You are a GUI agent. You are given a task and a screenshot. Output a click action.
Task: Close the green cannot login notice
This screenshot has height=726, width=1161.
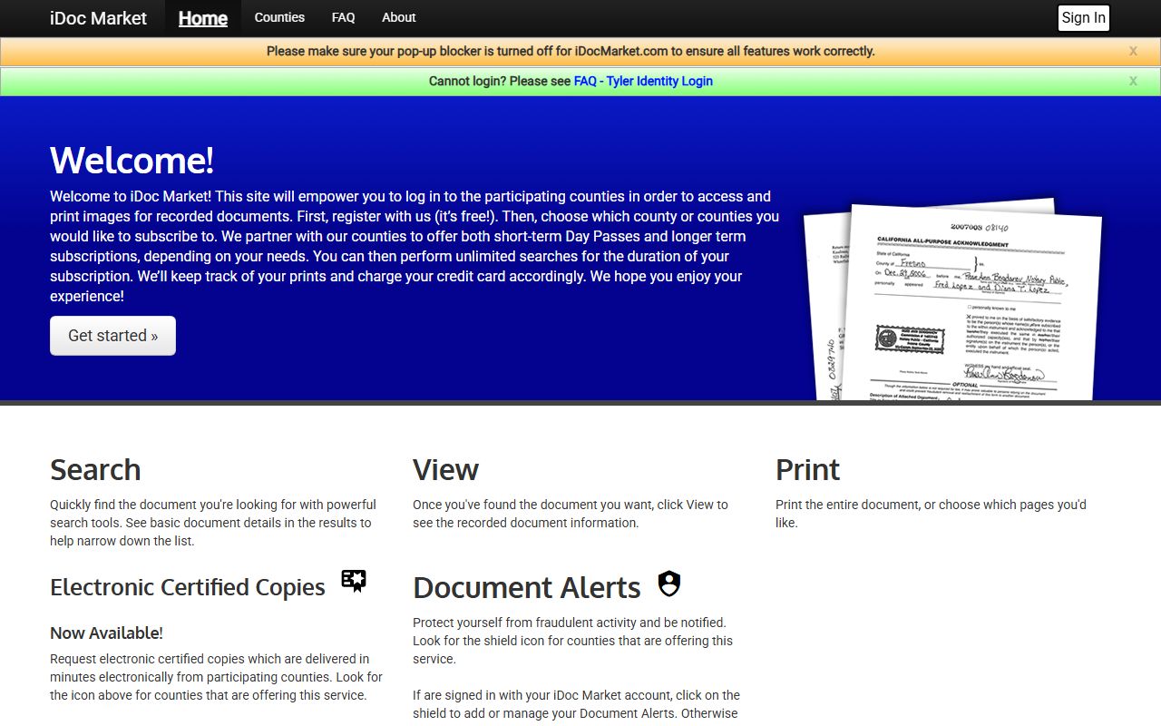1133,82
